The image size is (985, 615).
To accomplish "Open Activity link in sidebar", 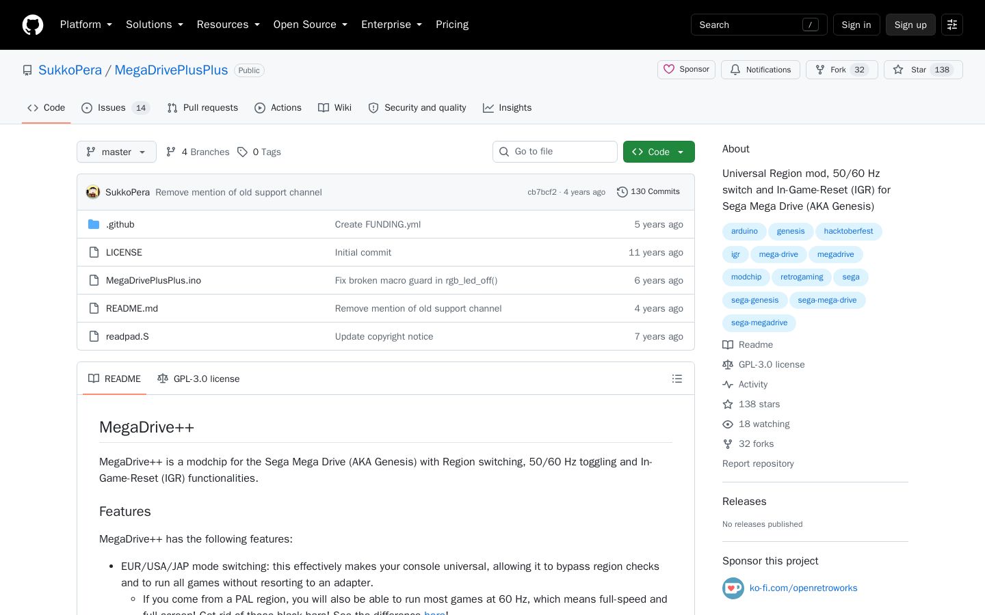I will [x=745, y=385].
